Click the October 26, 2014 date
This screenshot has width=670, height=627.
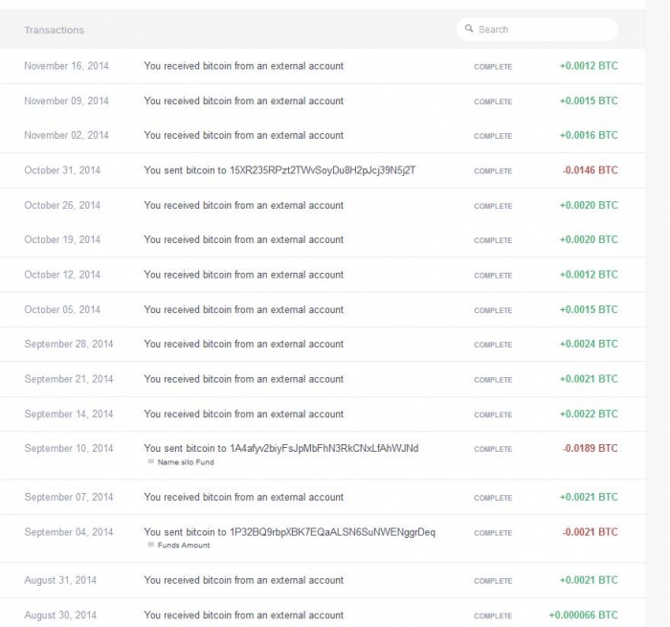pos(62,205)
